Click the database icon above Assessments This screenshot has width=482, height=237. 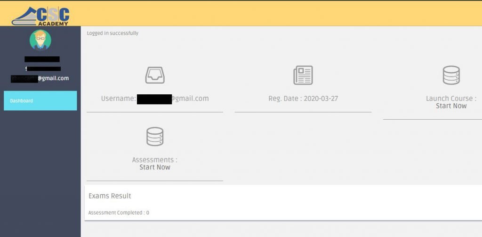coord(155,137)
